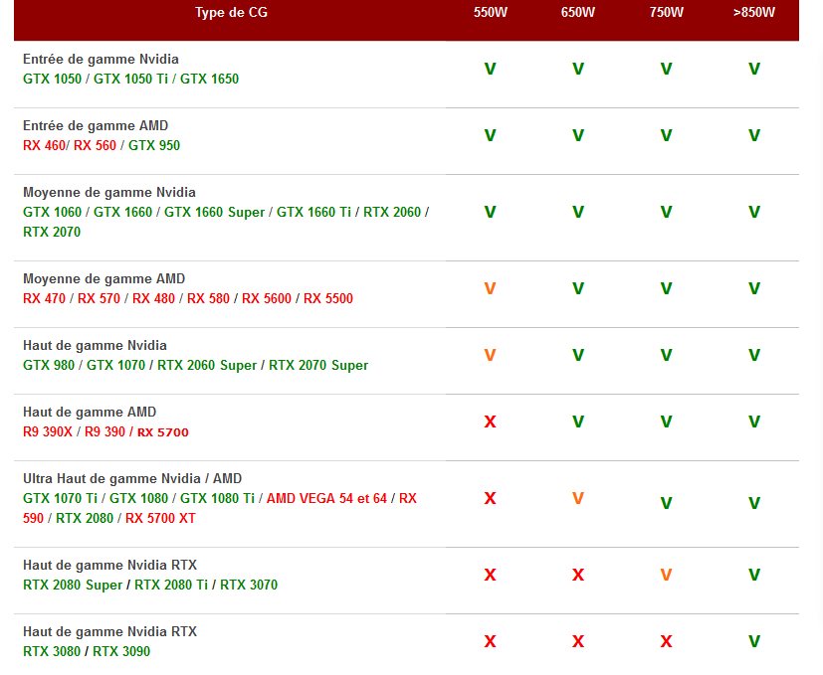This screenshot has width=823, height=675.
Task: Click the >850W column header
Action: [753, 13]
